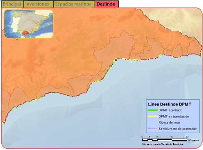Click the green DPMT aprobado legend line

tap(153, 110)
